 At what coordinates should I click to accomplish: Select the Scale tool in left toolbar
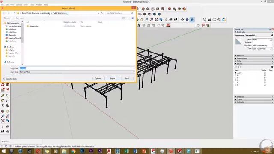(x=3, y=89)
